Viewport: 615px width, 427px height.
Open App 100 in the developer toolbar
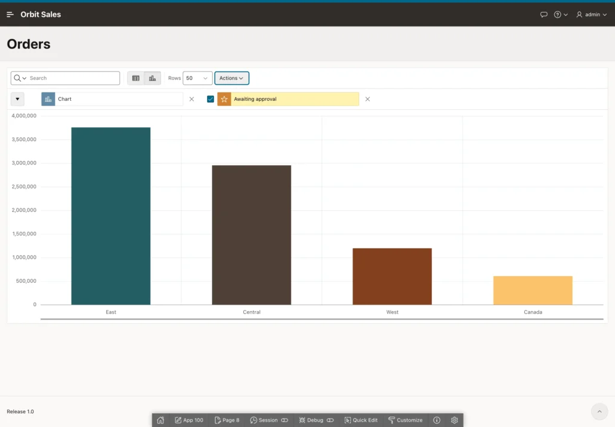[189, 420]
